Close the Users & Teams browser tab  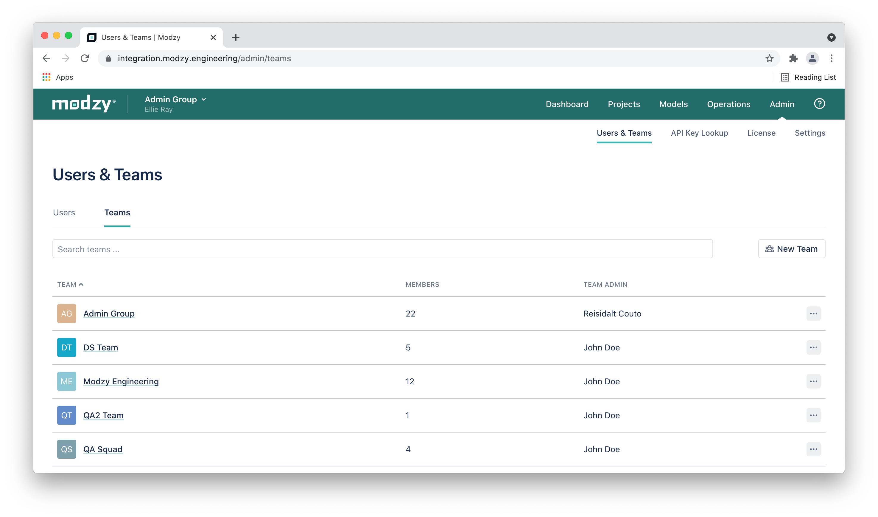213,37
